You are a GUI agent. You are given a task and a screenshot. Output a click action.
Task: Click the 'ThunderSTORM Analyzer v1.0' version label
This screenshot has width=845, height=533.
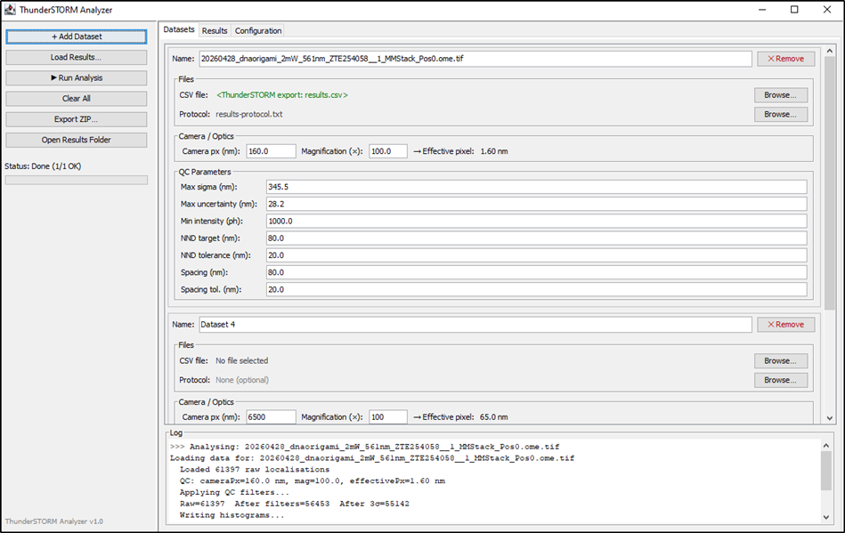point(54,521)
